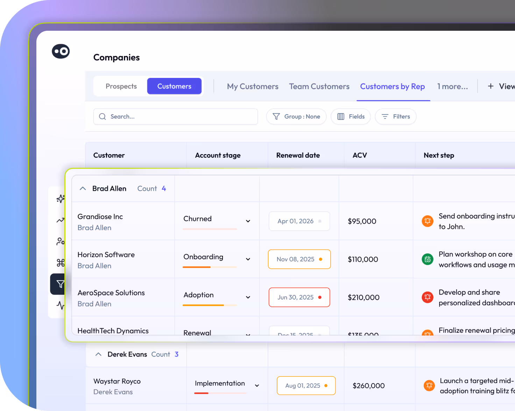Select the Customers segment toggle
Screen dimensions: 515x411
coord(174,86)
